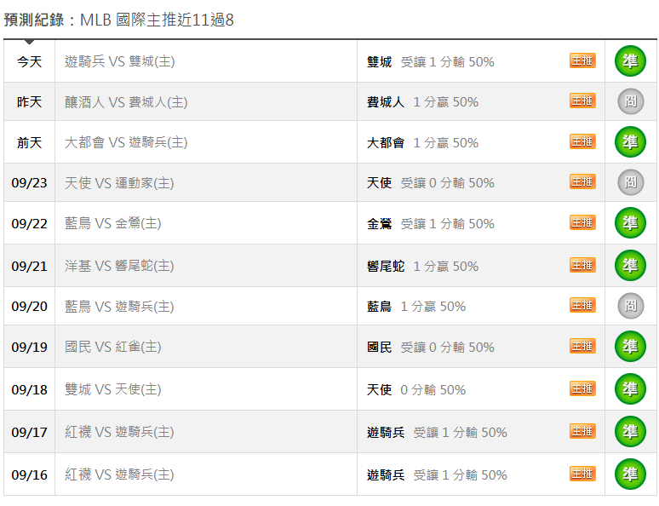Click green 準 icon for 大都會 VS 遊騎兵

[x=630, y=141]
